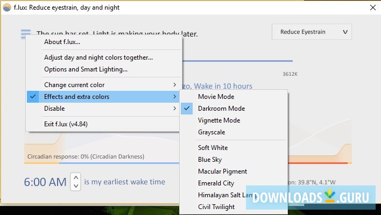Turn on Grayscale effect

pos(234,132)
